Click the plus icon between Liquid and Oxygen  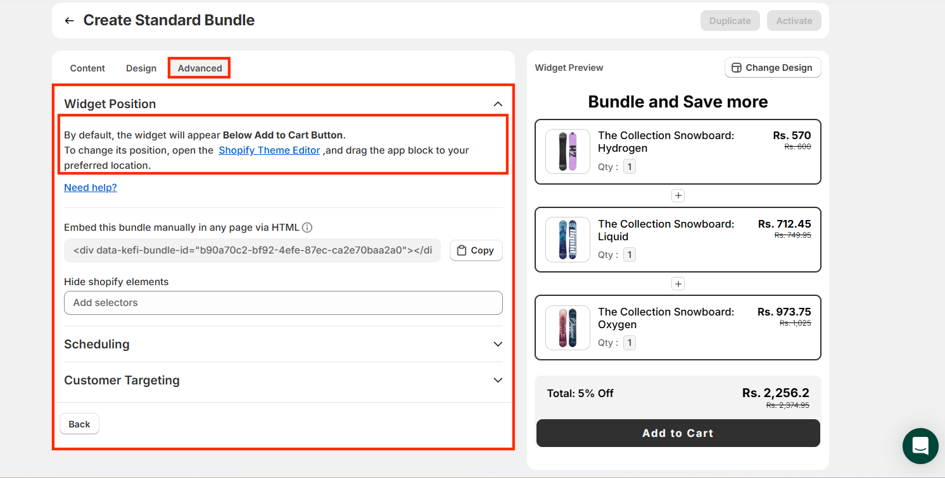tap(678, 284)
